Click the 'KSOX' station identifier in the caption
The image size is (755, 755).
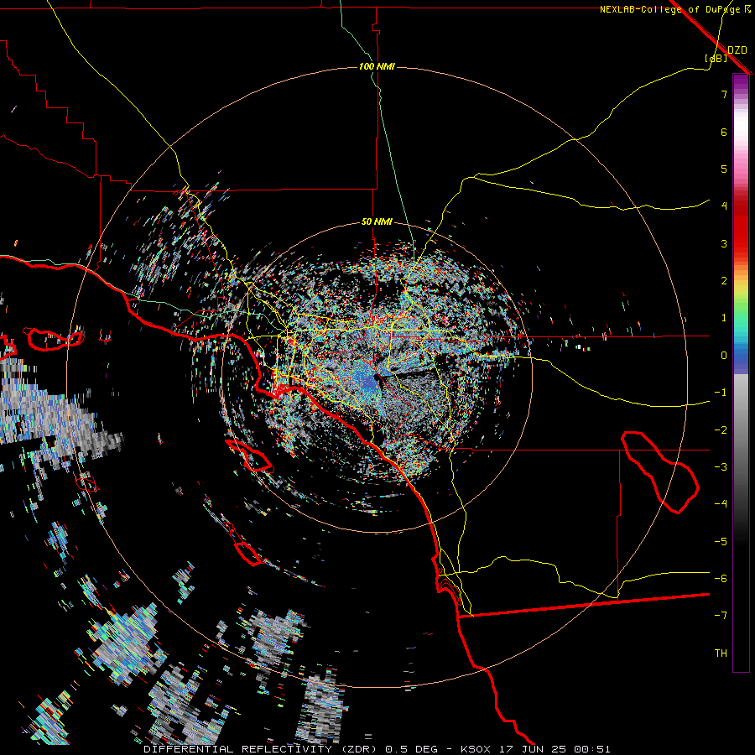[476, 749]
